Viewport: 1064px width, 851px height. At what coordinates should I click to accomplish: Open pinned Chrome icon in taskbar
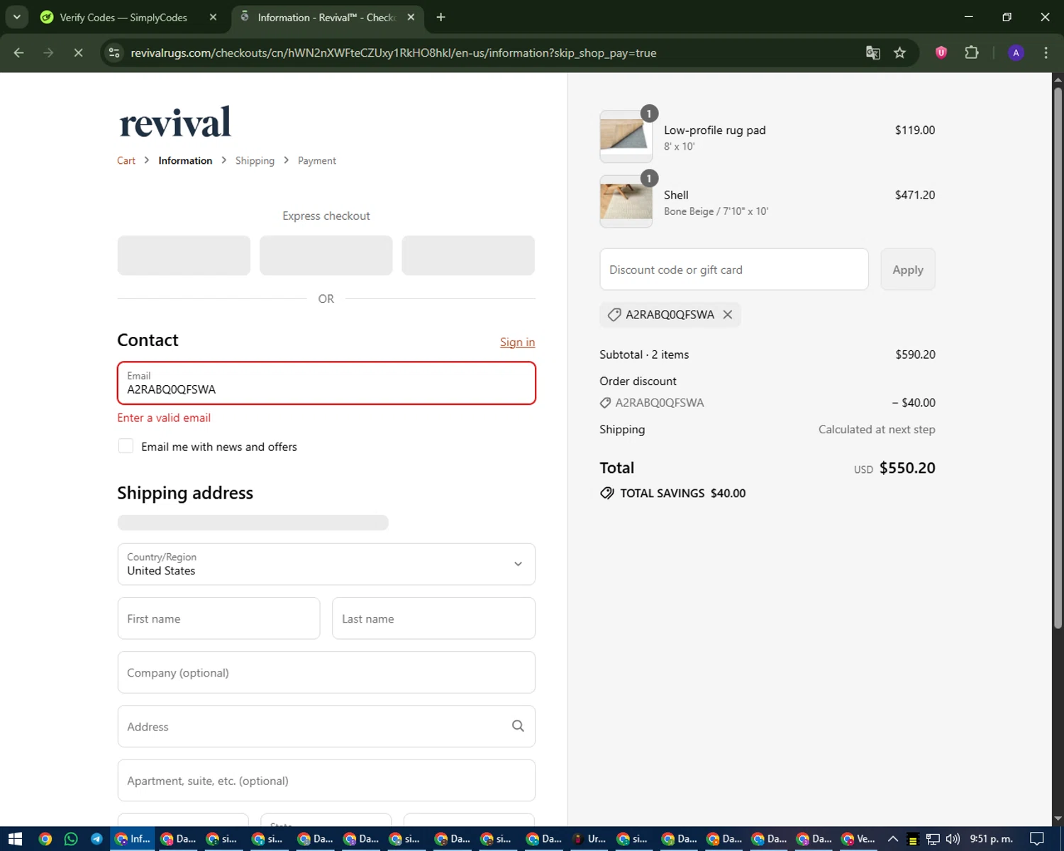(45, 839)
